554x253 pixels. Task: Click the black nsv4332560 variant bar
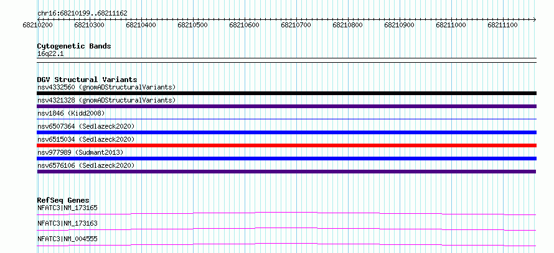[286, 93]
